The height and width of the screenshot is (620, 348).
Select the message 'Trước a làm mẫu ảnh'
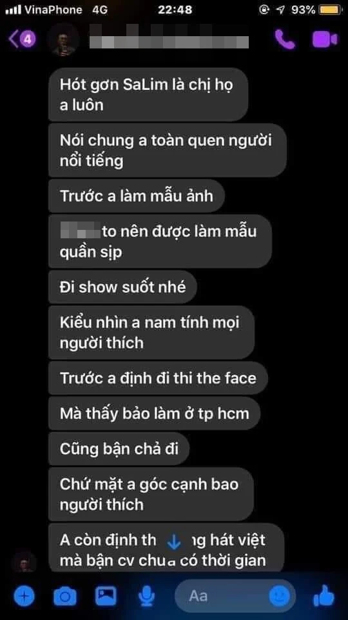coord(137,196)
